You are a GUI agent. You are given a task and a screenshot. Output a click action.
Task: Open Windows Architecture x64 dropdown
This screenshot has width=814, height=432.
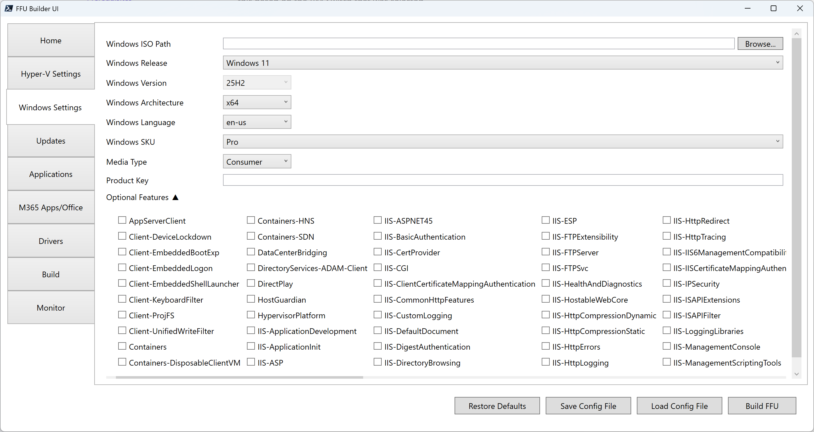pyautogui.click(x=257, y=102)
